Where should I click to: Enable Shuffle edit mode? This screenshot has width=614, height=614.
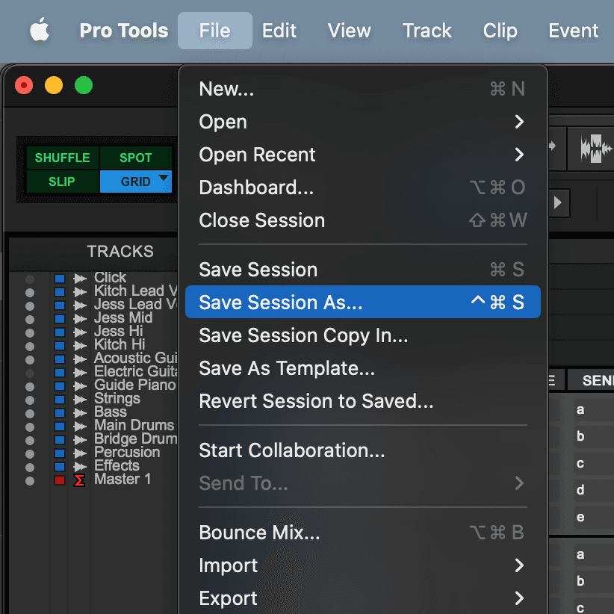tap(62, 158)
